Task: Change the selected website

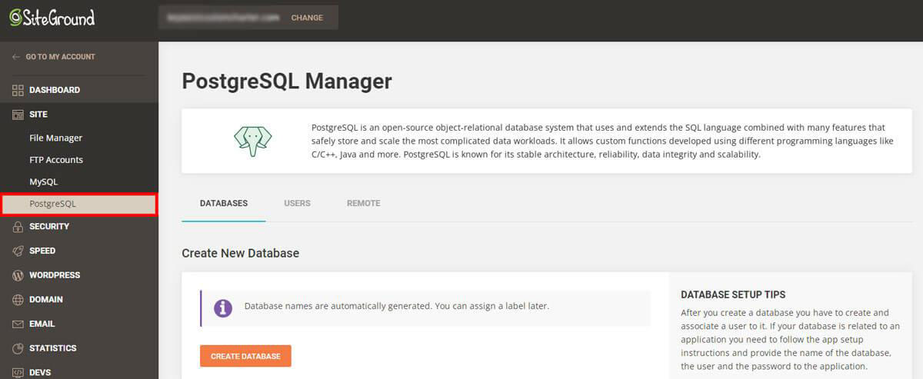Action: 307,18
